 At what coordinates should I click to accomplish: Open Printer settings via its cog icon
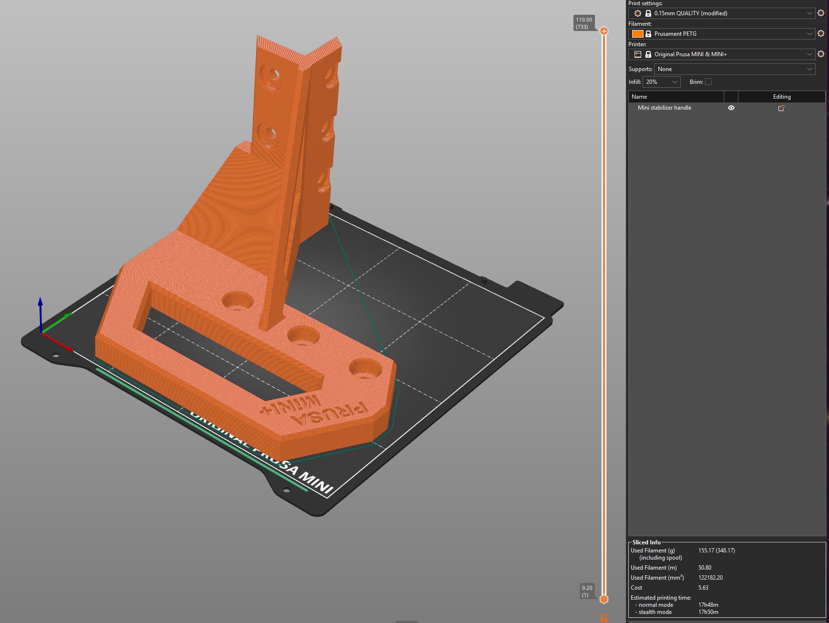click(821, 54)
